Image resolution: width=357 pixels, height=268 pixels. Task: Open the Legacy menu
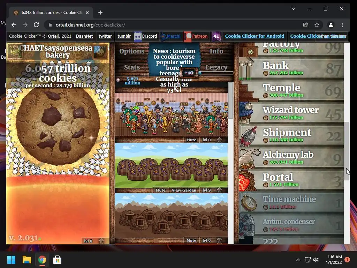tap(216, 67)
